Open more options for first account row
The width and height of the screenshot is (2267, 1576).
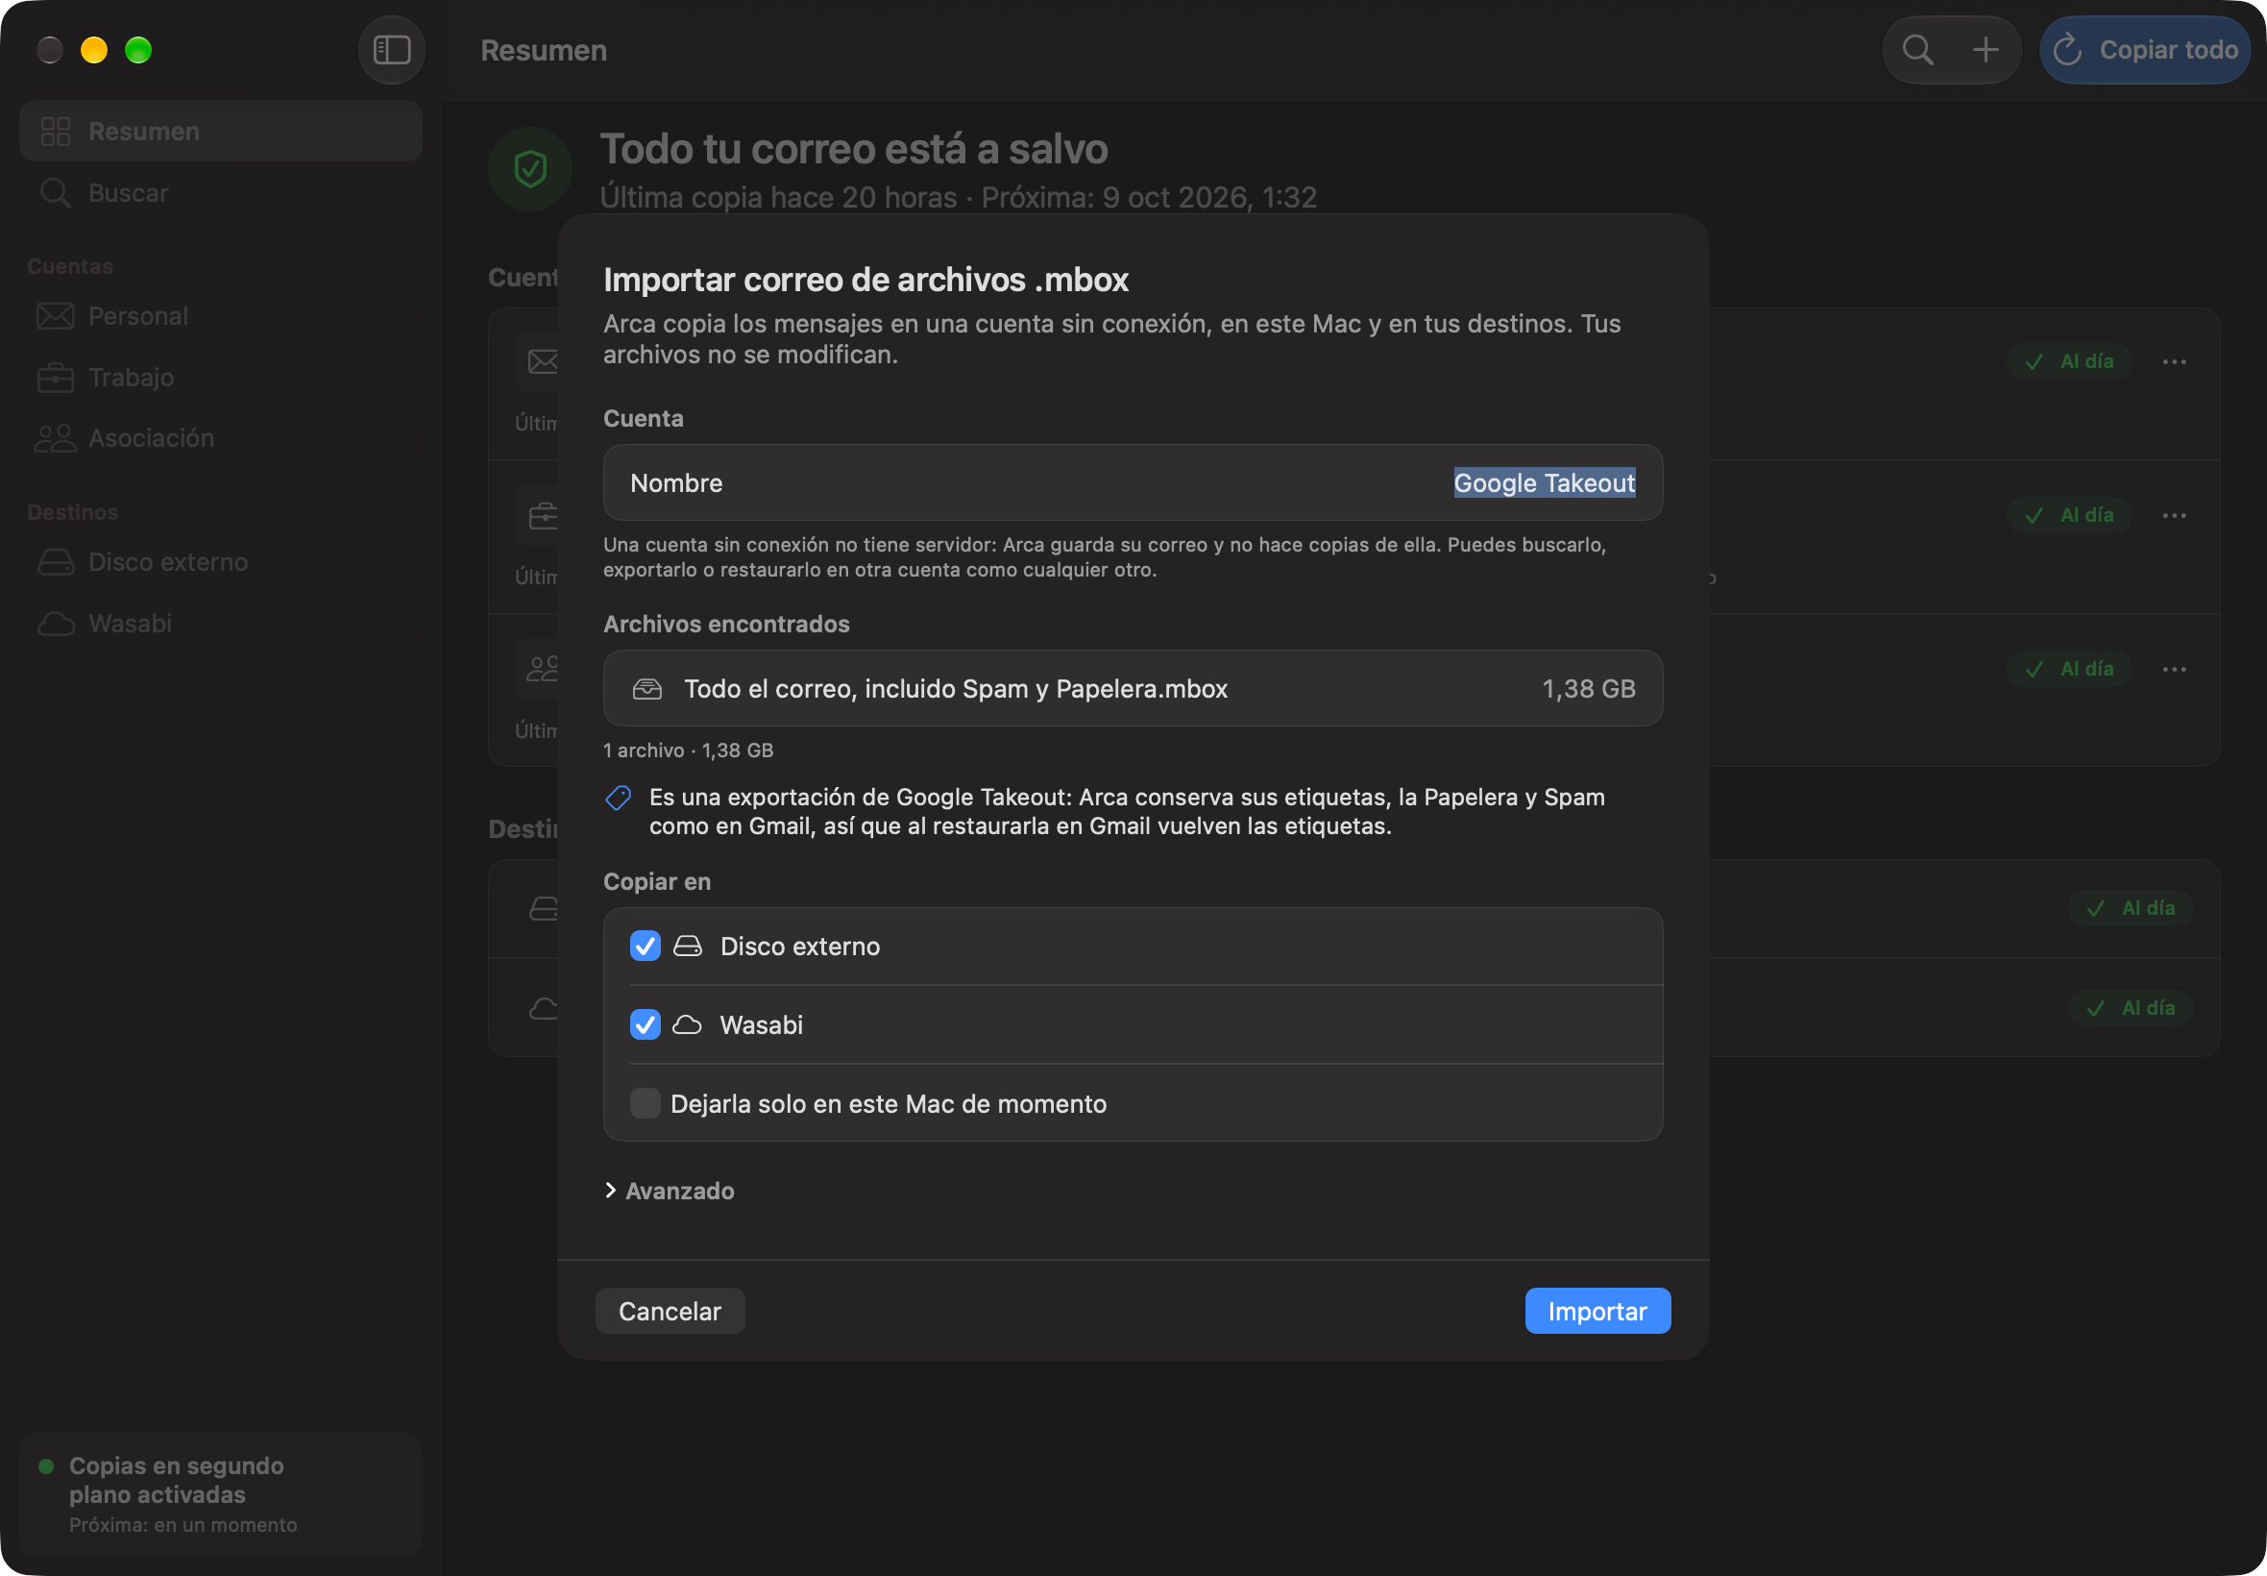(2174, 361)
